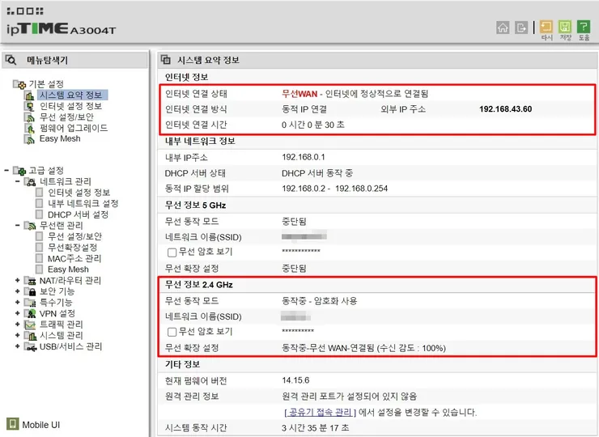Open Easy Mesh under 무선랜 관리
The image size is (599, 437).
[68, 269]
